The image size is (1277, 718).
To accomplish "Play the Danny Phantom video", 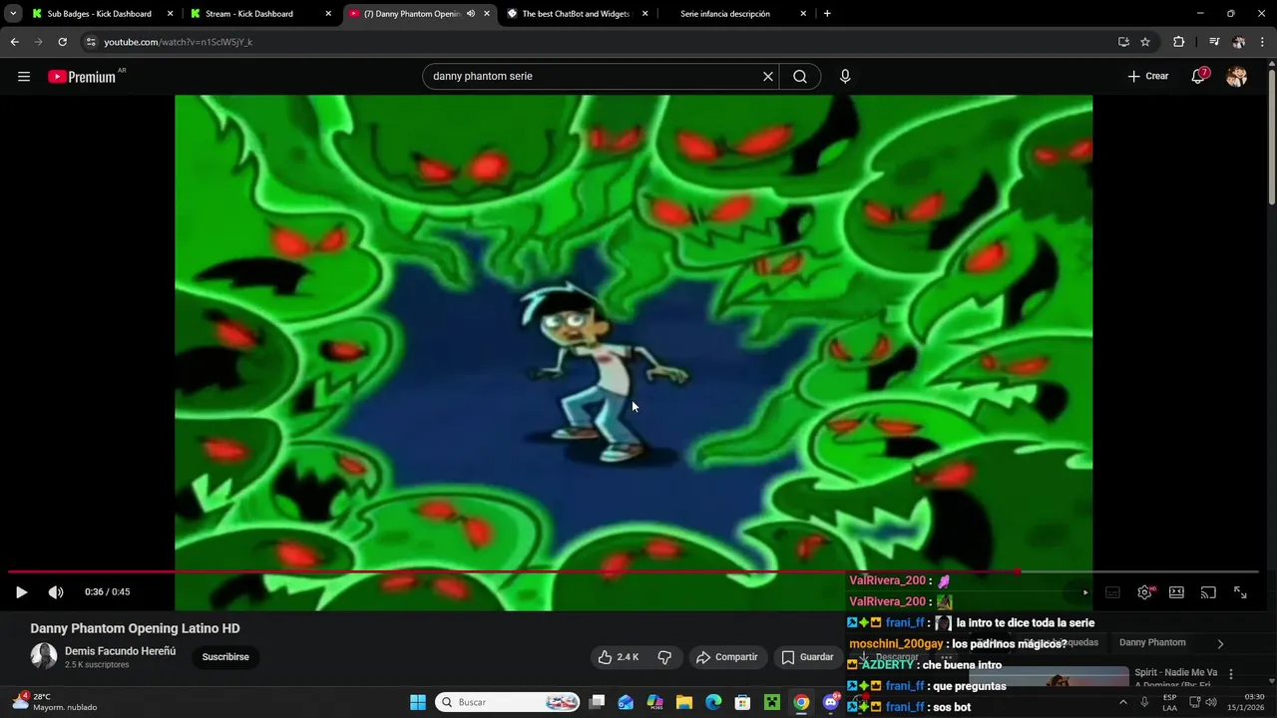I will pos(21,592).
